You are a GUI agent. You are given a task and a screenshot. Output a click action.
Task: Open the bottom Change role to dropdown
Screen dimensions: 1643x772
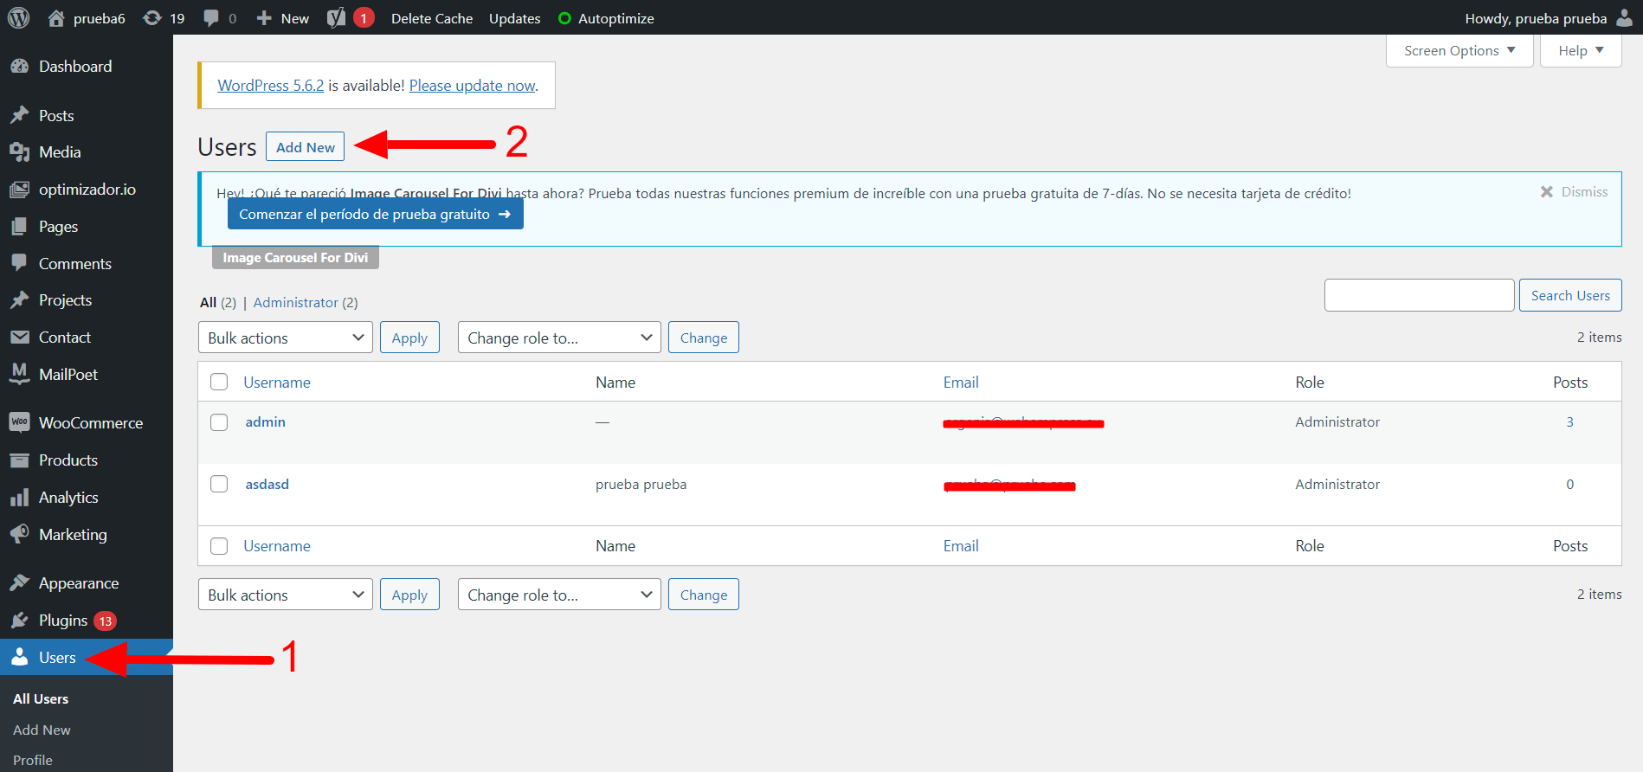(x=559, y=595)
